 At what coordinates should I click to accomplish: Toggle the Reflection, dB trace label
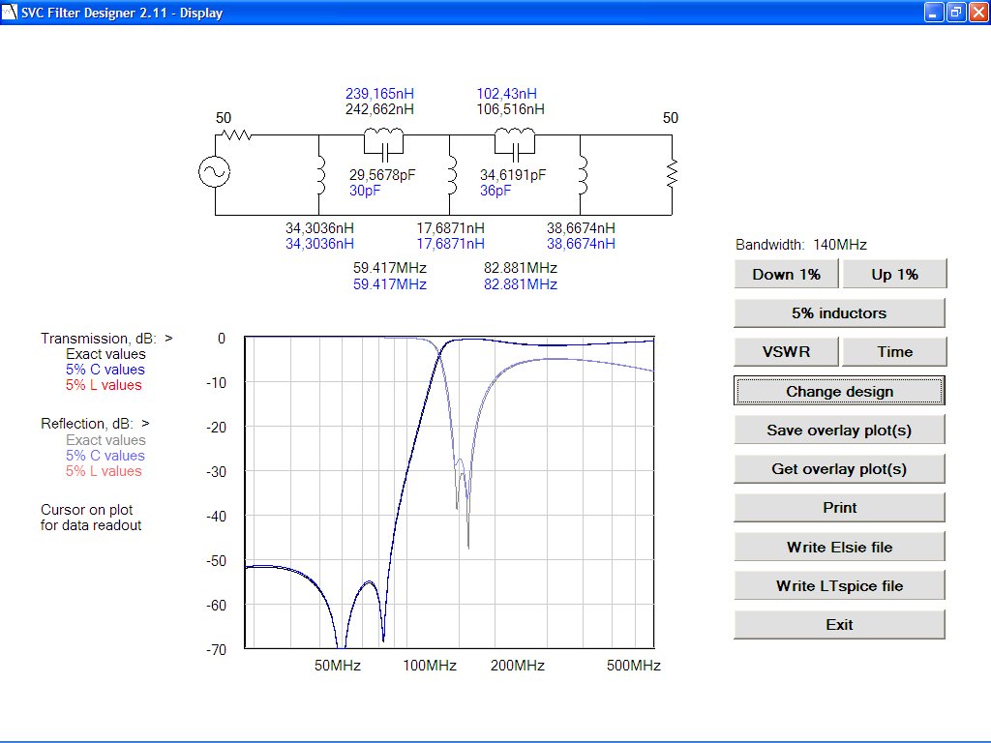(95, 424)
